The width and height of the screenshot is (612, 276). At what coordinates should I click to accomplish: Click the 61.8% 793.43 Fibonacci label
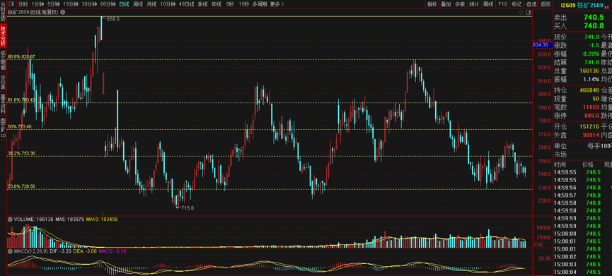pyautogui.click(x=21, y=100)
